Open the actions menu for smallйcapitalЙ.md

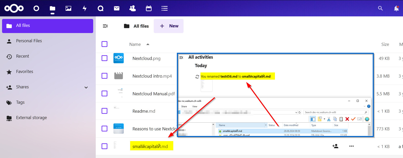[351, 146]
